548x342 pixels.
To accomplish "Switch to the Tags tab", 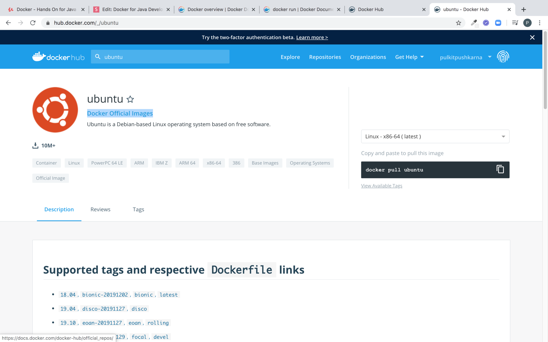I will pos(138,209).
